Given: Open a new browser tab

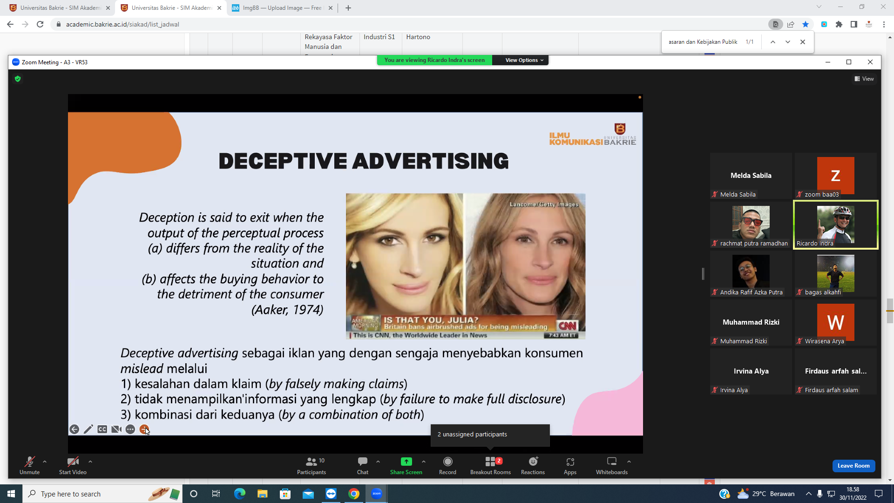Looking at the screenshot, I should click(x=348, y=8).
